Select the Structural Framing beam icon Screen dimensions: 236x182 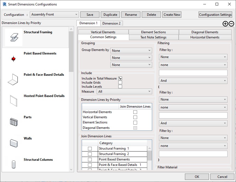[x=14, y=37]
